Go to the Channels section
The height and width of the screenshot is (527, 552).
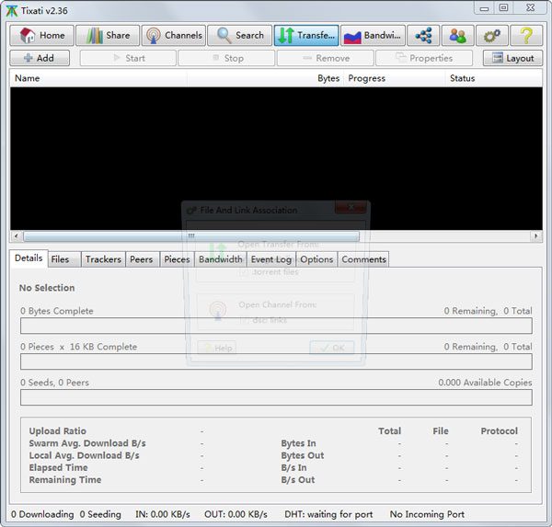pyautogui.click(x=174, y=36)
